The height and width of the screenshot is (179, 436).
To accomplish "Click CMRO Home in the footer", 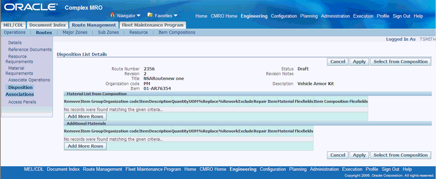I will (213, 169).
